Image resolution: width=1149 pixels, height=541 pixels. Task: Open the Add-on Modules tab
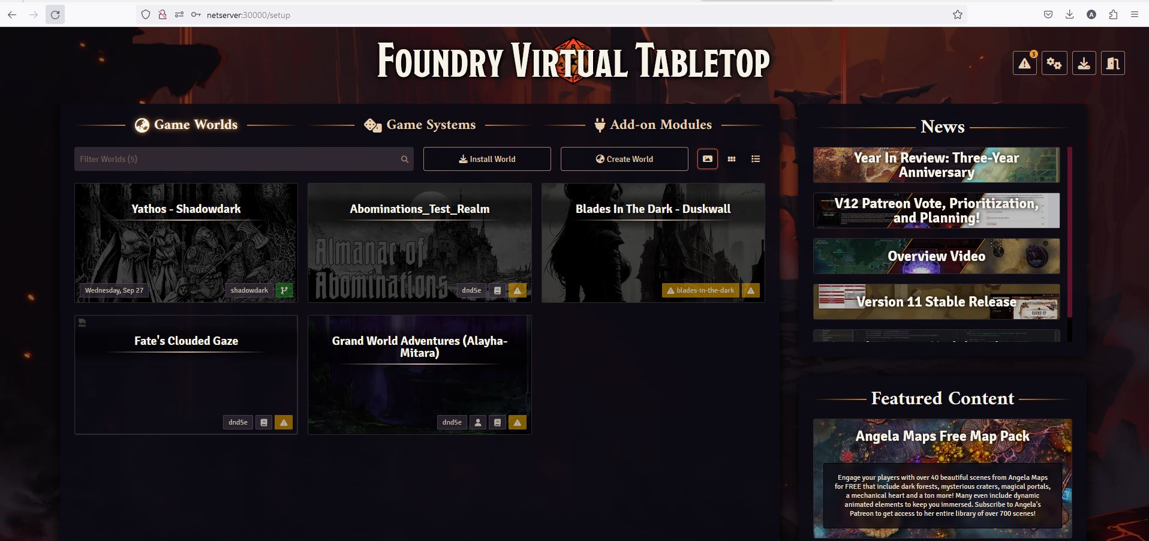pos(660,125)
